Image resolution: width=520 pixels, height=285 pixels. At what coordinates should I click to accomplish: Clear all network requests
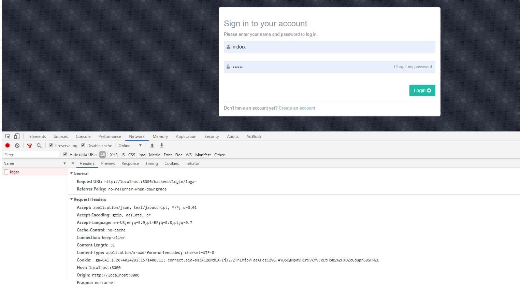17,145
